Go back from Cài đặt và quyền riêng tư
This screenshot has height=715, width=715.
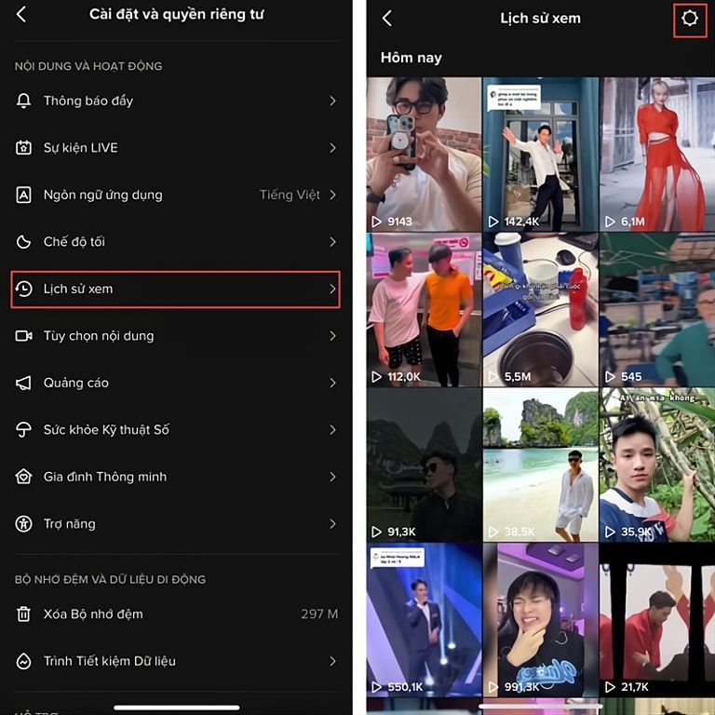click(x=21, y=15)
